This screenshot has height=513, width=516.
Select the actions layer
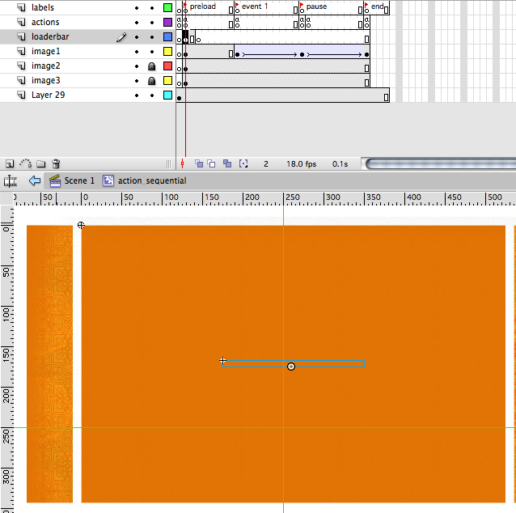45,22
